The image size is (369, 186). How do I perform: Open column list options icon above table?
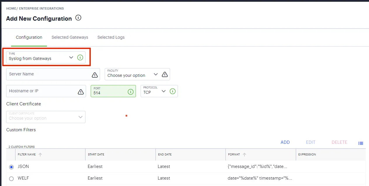(x=361, y=143)
